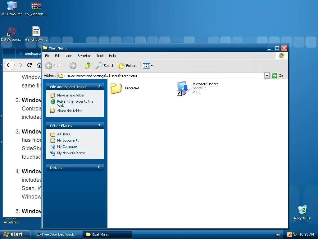Click the Go button next to address

(277, 76)
